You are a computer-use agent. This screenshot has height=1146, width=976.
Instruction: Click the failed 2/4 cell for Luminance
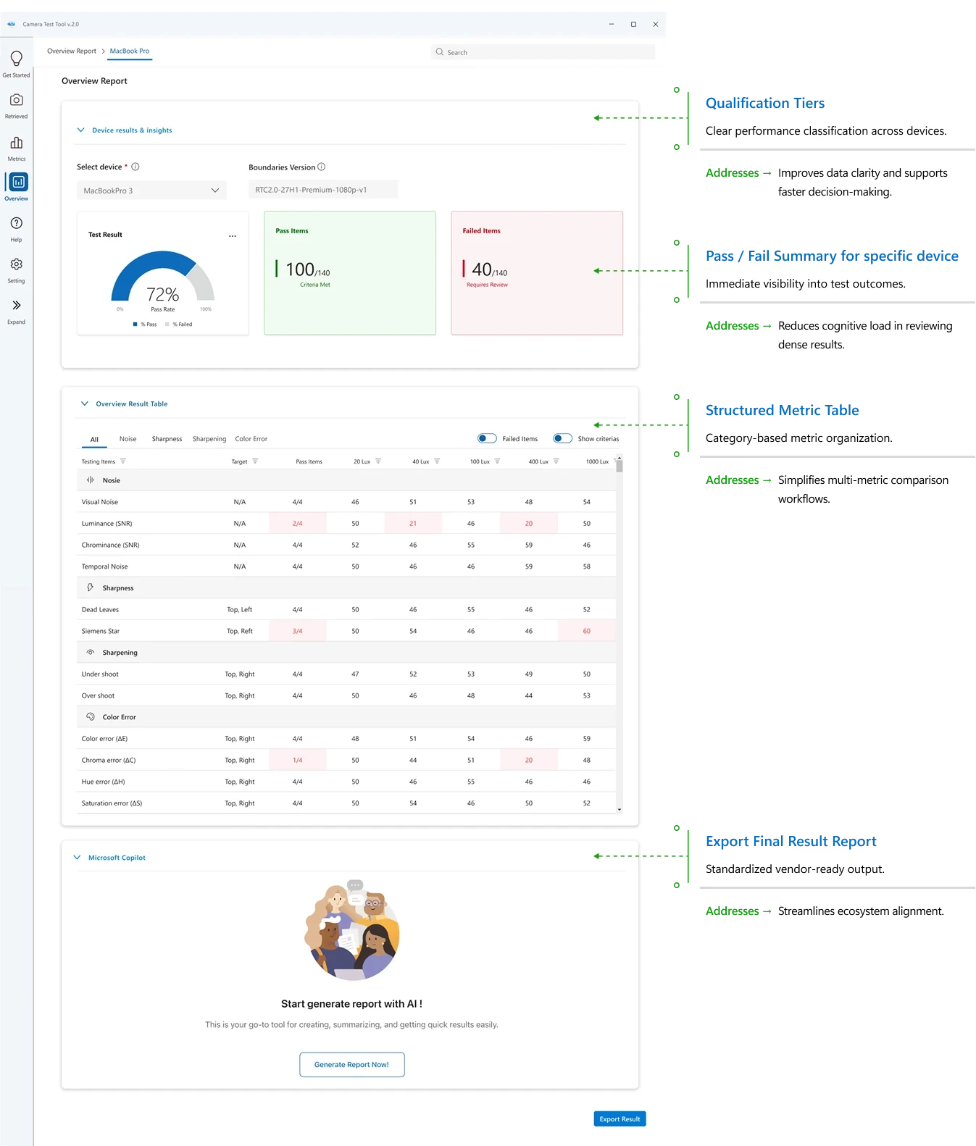(298, 524)
